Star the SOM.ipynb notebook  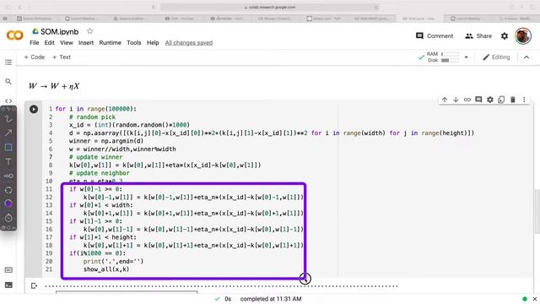[90, 31]
